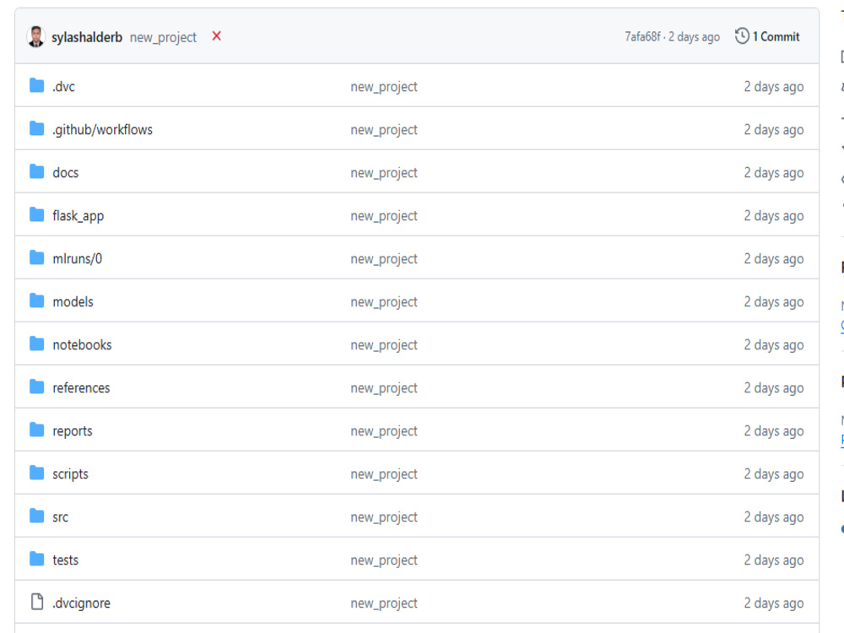Click the docs folder icon
Image resolution: width=844 pixels, height=633 pixels.
[x=36, y=172]
